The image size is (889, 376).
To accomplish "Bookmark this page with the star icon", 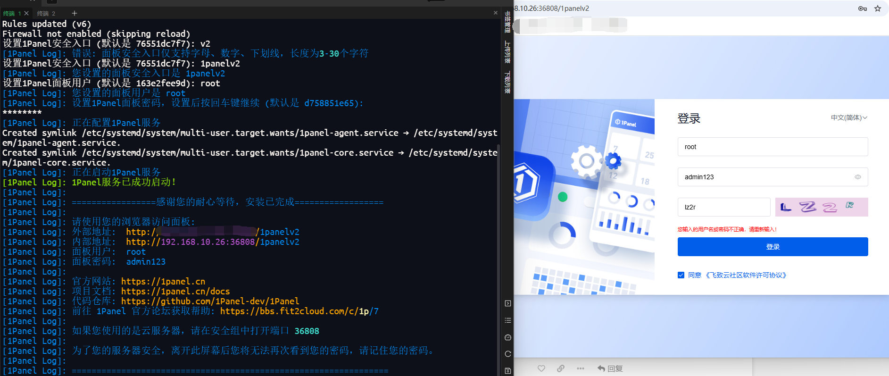I will 878,8.
